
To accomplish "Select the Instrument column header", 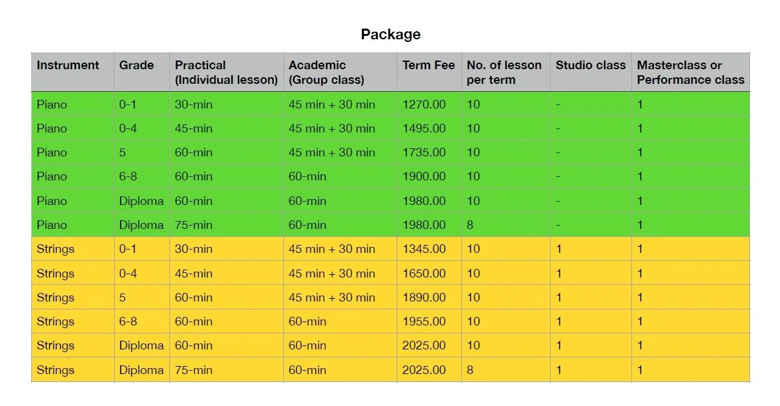I will [67, 65].
